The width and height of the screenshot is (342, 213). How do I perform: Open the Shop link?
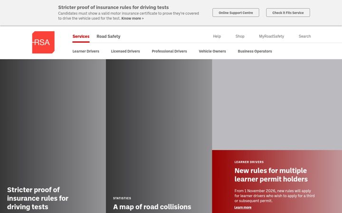tap(240, 36)
